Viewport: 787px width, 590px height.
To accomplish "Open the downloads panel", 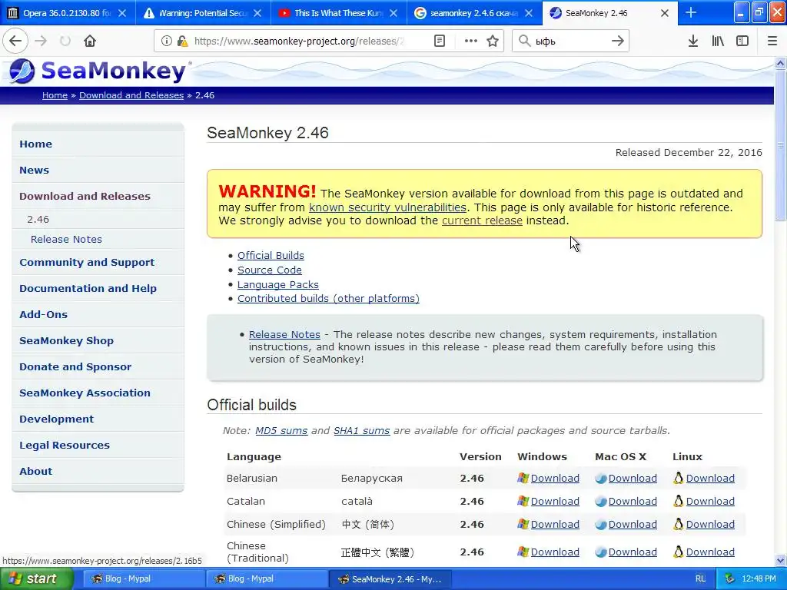I will [693, 41].
